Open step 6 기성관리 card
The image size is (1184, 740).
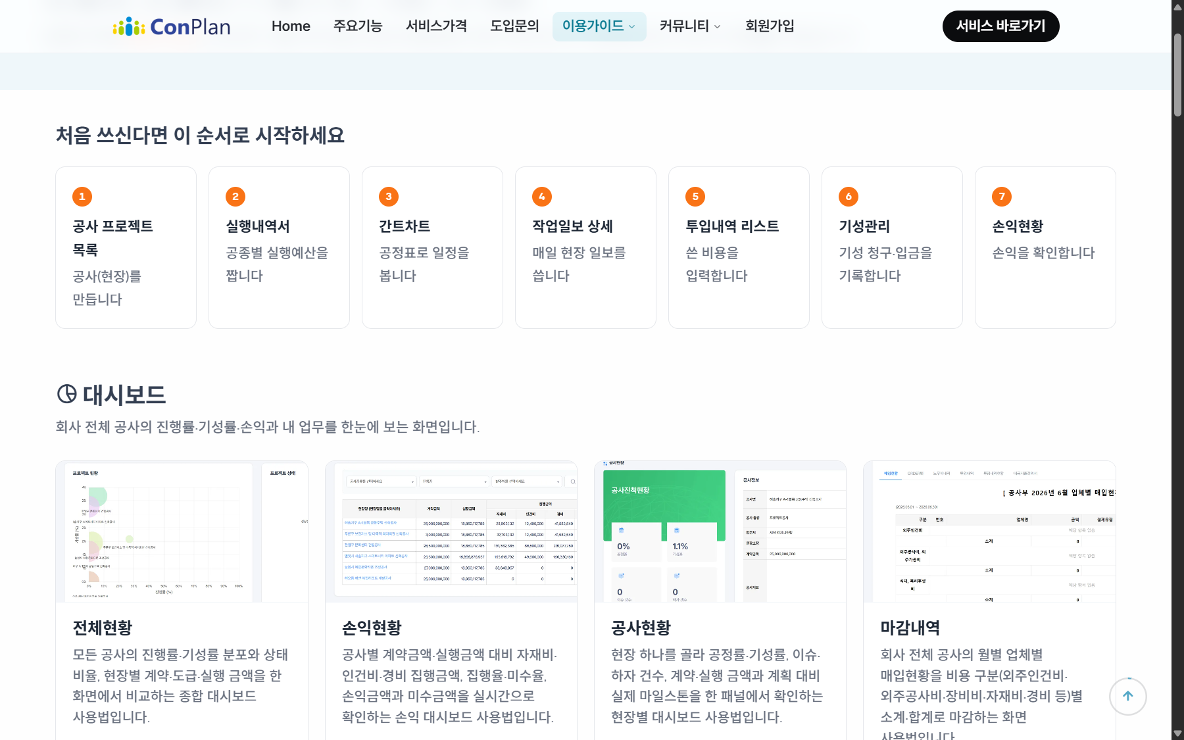coord(892,247)
